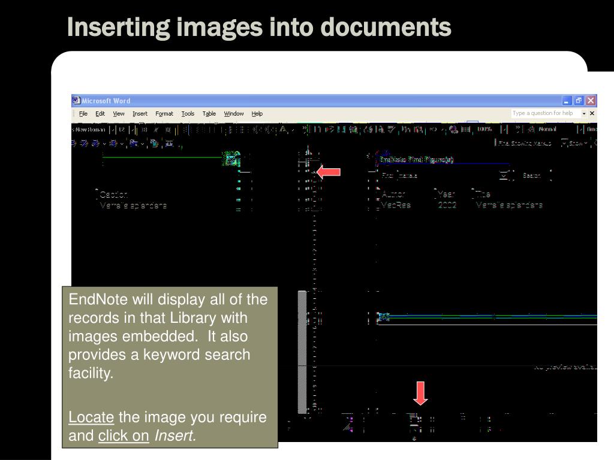Sort by the Title column header
This screenshot has height=460, width=614.
tap(483, 194)
